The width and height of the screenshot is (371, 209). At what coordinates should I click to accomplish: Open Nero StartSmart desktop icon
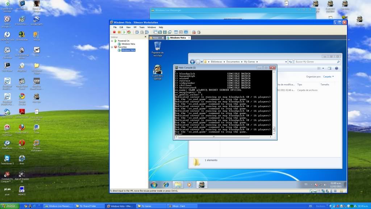pyautogui.click(x=7, y=130)
